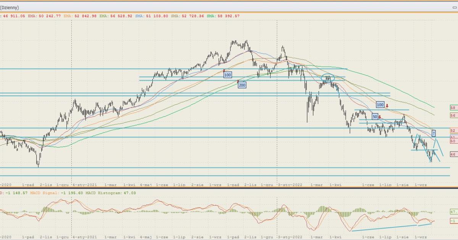Click the question mark annotation box

click(x=434, y=133)
